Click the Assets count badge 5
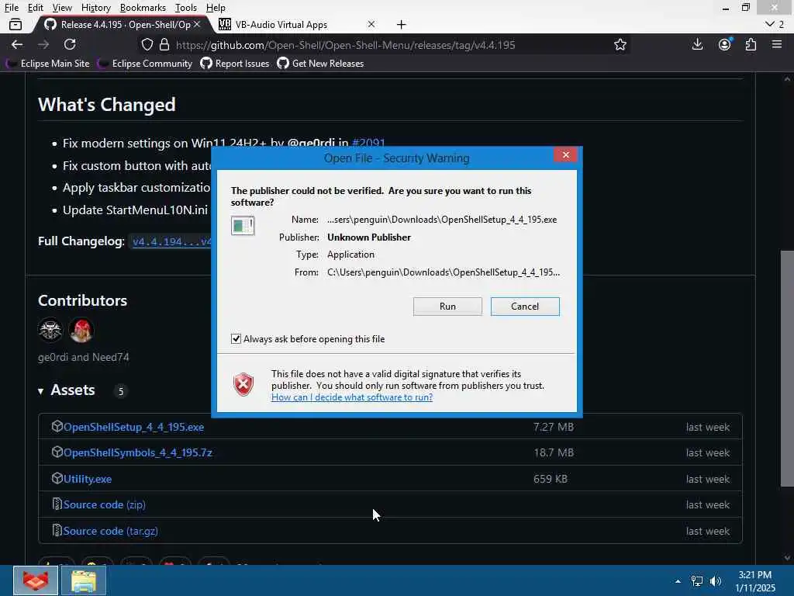794x596 pixels. pyautogui.click(x=120, y=391)
